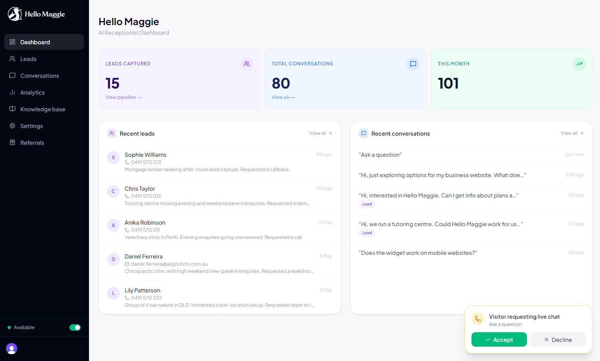Open the Referrals page
This screenshot has width=600, height=361.
(44, 142)
